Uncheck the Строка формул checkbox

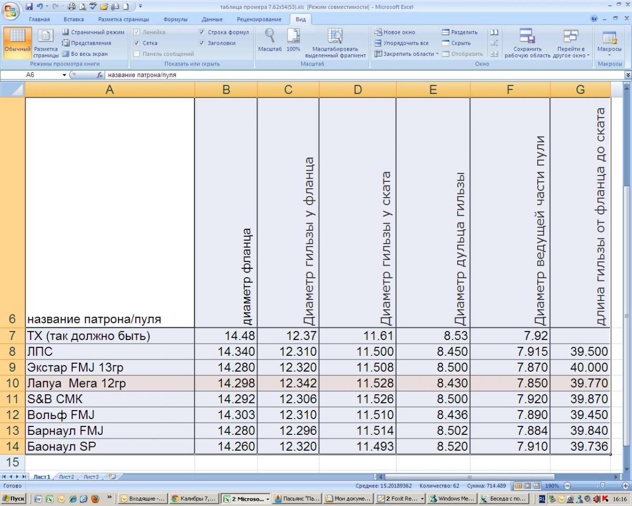pyautogui.click(x=202, y=32)
